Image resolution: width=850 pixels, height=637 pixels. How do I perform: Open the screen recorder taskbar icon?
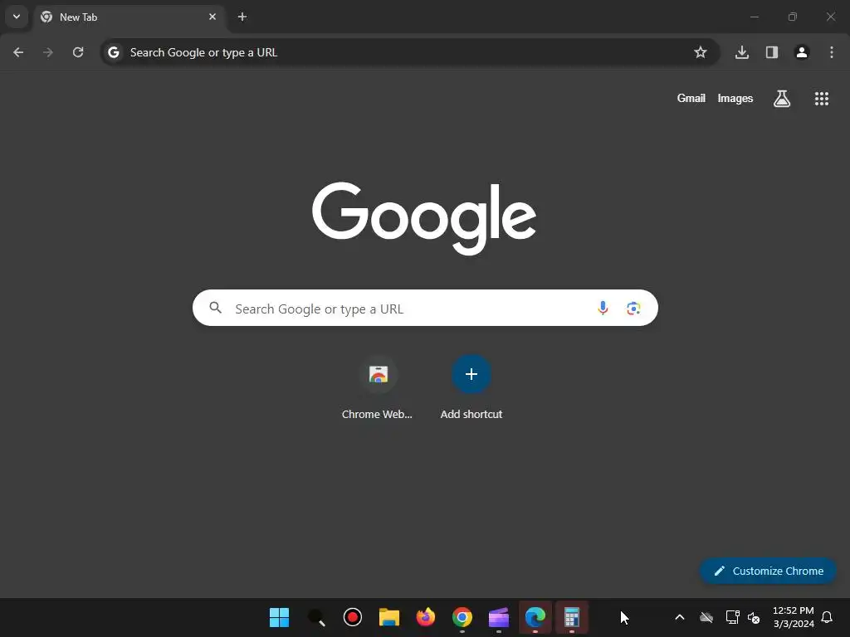[352, 617]
